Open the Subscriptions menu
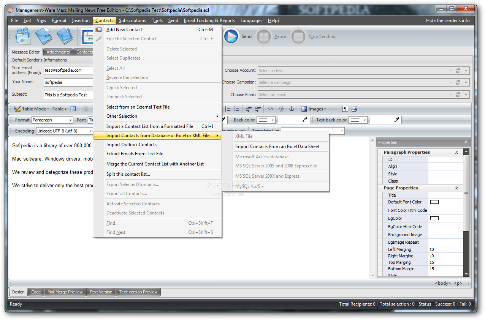This screenshot has height=320, width=485. (x=132, y=20)
